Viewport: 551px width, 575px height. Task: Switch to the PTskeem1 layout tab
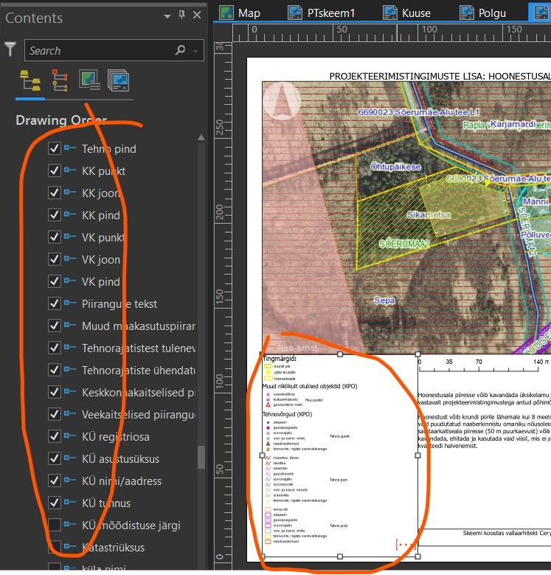pyautogui.click(x=321, y=13)
